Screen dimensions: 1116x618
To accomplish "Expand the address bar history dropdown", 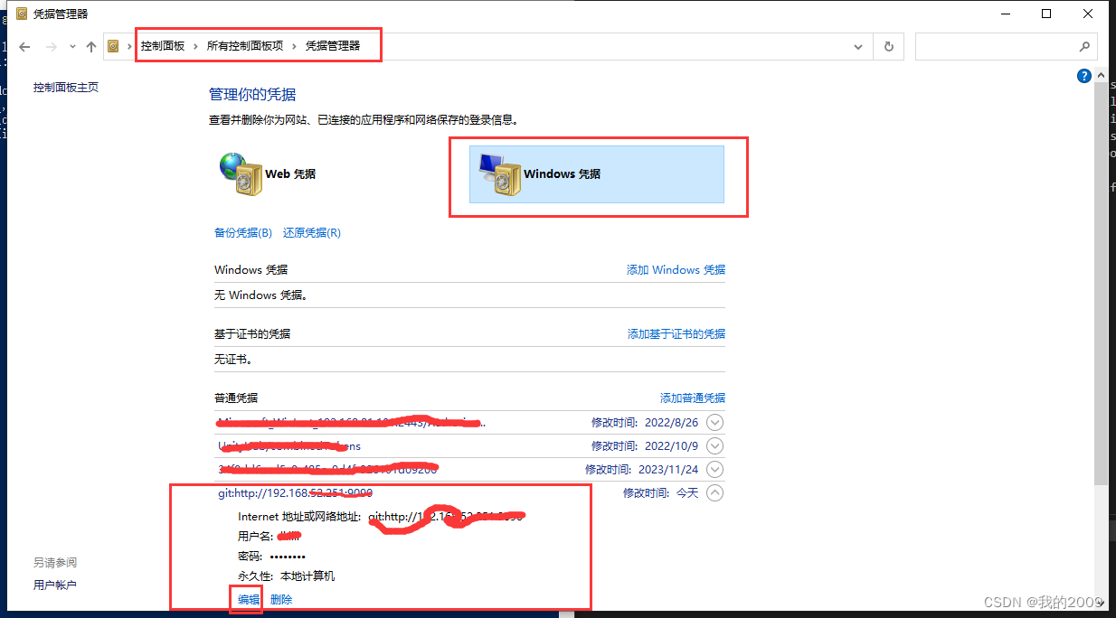I will pos(858,46).
